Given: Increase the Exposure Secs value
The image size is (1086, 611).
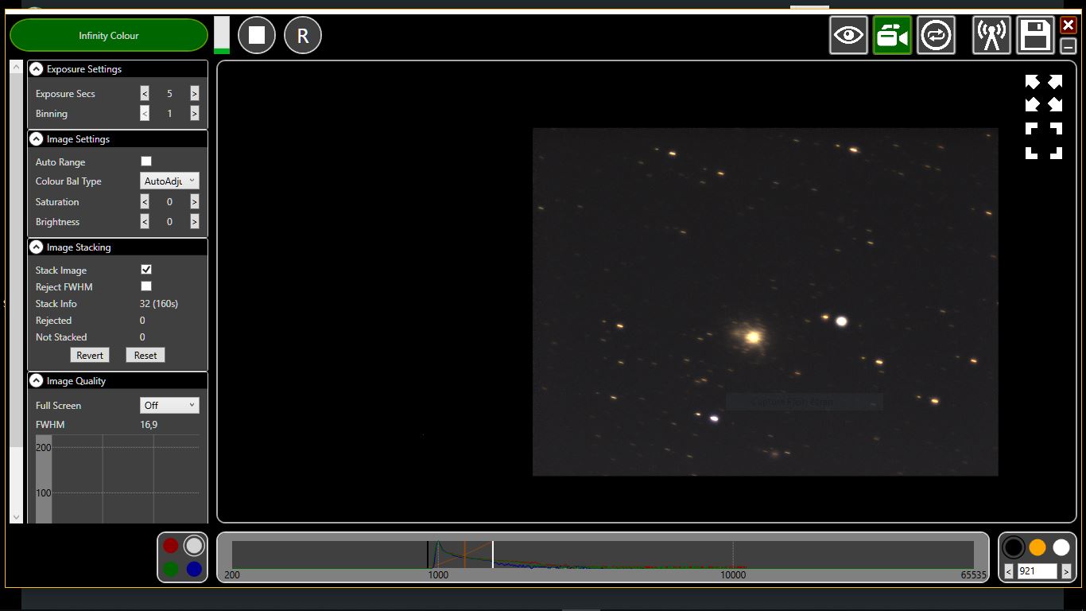Looking at the screenshot, I should click(194, 94).
